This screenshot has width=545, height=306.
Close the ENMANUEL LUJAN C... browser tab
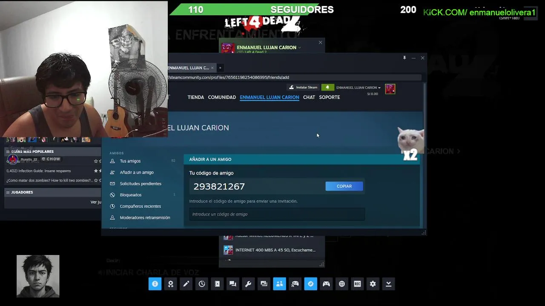tap(212, 68)
